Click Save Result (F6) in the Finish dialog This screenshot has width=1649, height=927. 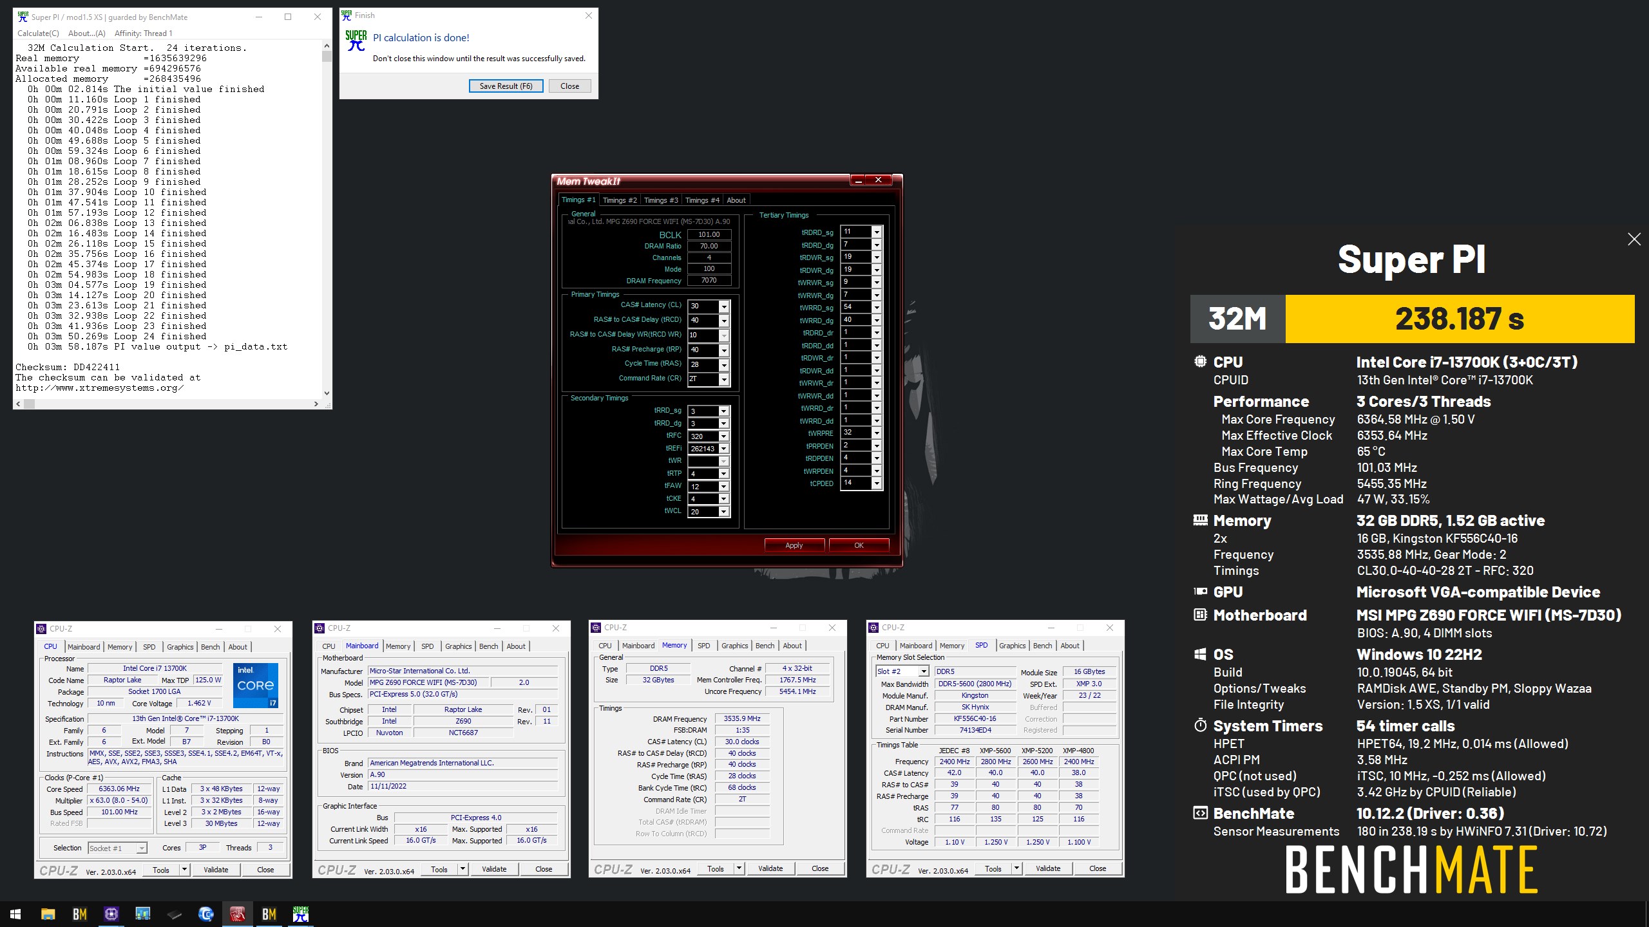506,86
